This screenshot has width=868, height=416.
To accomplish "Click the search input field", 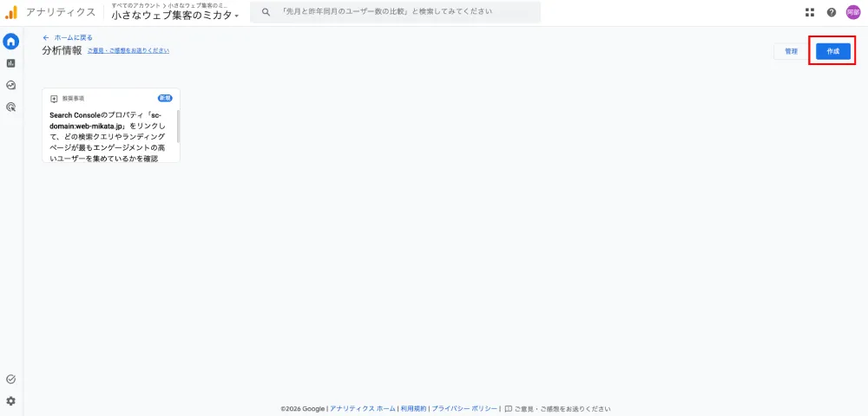I will [x=395, y=11].
